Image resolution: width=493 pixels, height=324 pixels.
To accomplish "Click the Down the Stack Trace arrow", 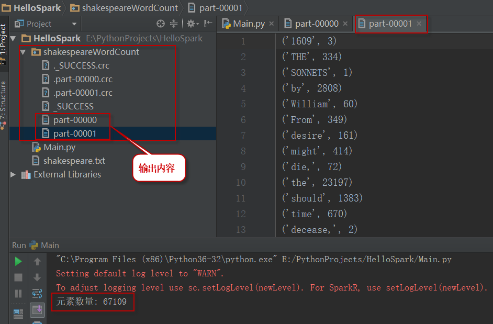I will click(x=37, y=277).
